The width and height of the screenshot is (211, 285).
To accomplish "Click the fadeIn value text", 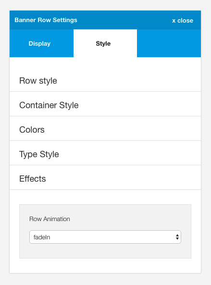I will tap(42, 237).
